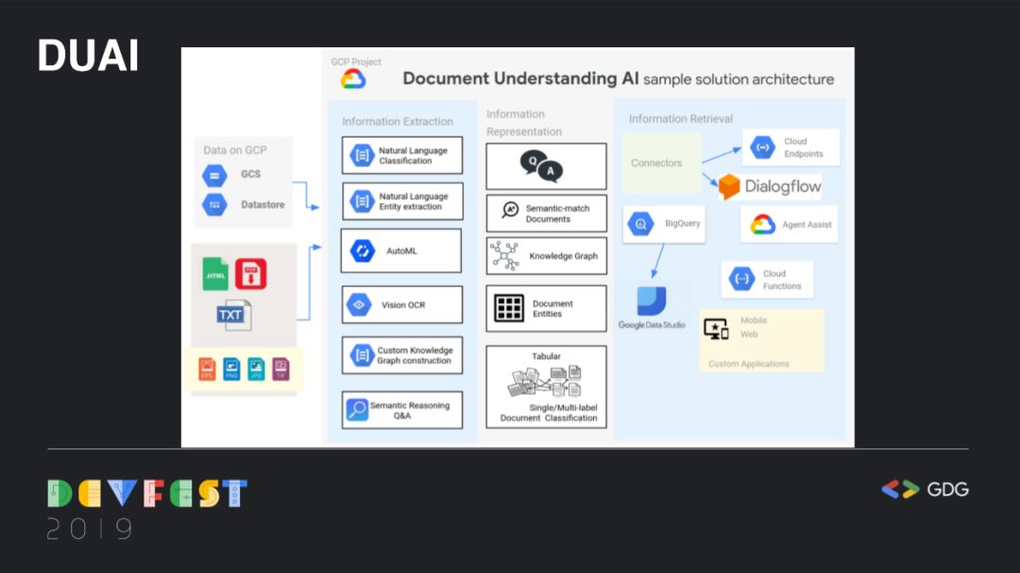This screenshot has height=573, width=1020.
Task: Click the Google Cloud logo near GCP Project
Action: (x=353, y=79)
